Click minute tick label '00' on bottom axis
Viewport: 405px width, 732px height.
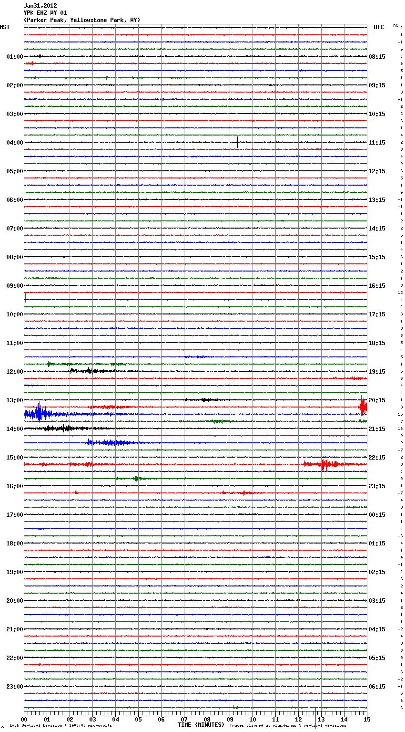point(24,719)
